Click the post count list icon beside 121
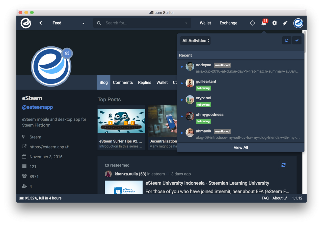Screen dimensions: 323x226 (24, 166)
